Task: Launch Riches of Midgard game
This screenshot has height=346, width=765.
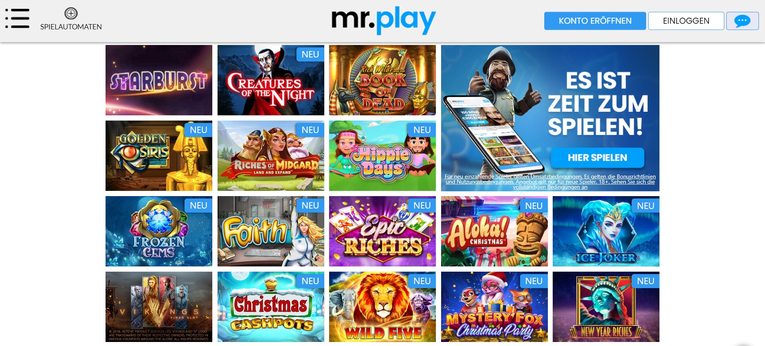Action: [271, 156]
